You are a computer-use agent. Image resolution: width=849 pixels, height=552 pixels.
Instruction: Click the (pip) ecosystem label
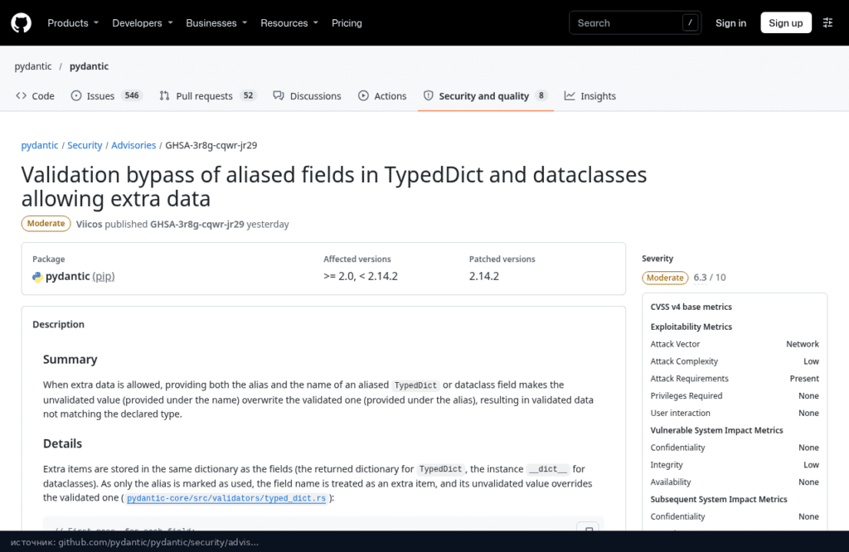coord(104,277)
